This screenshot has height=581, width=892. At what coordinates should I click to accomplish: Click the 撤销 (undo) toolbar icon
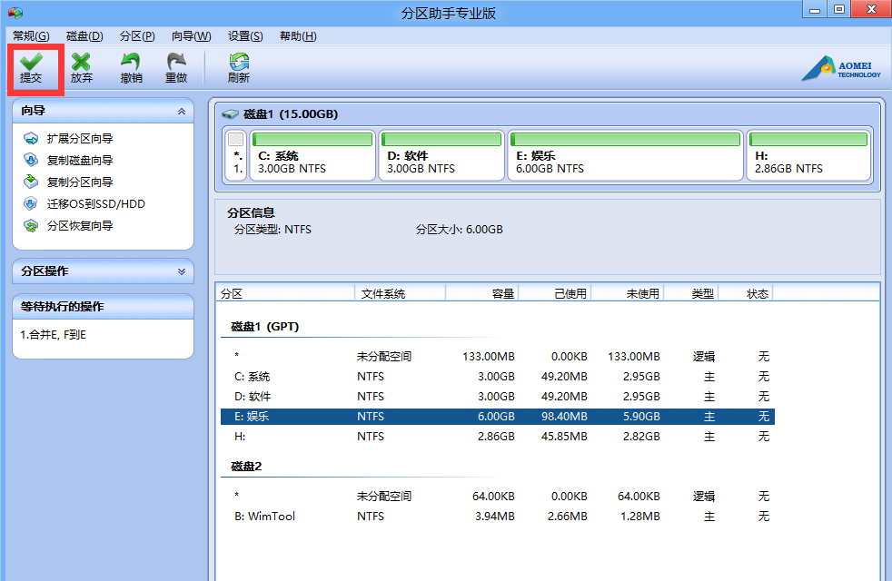tap(131, 62)
